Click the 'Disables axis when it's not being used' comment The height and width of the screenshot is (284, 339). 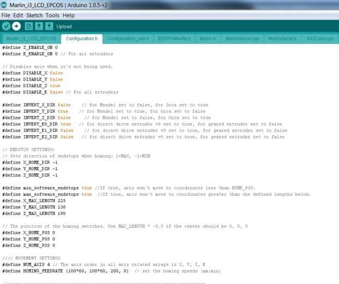pyautogui.click(x=57, y=67)
